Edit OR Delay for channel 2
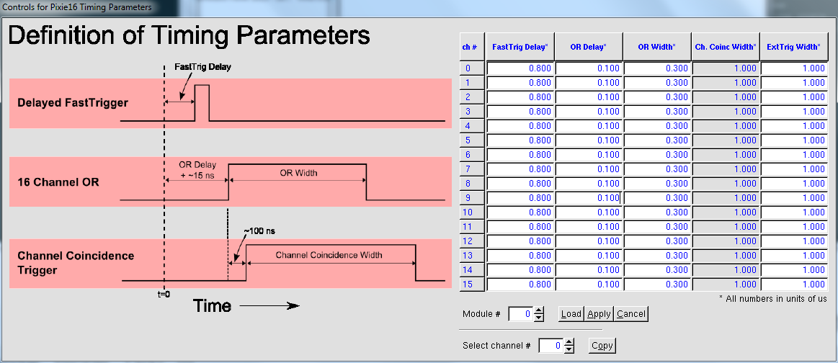This screenshot has height=363, width=838. 589,97
